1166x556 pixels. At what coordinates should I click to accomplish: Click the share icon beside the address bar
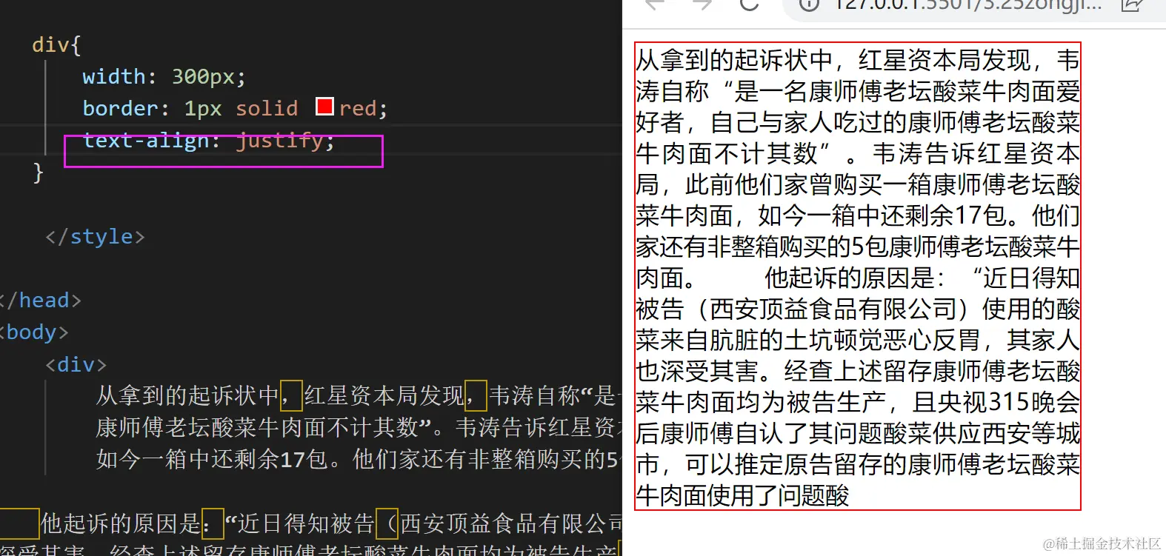pyautogui.click(x=1131, y=4)
